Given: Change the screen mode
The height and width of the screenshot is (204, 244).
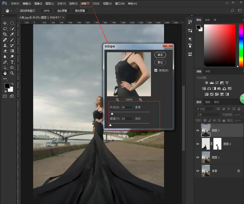Looking at the screenshot, I should 12,96.
